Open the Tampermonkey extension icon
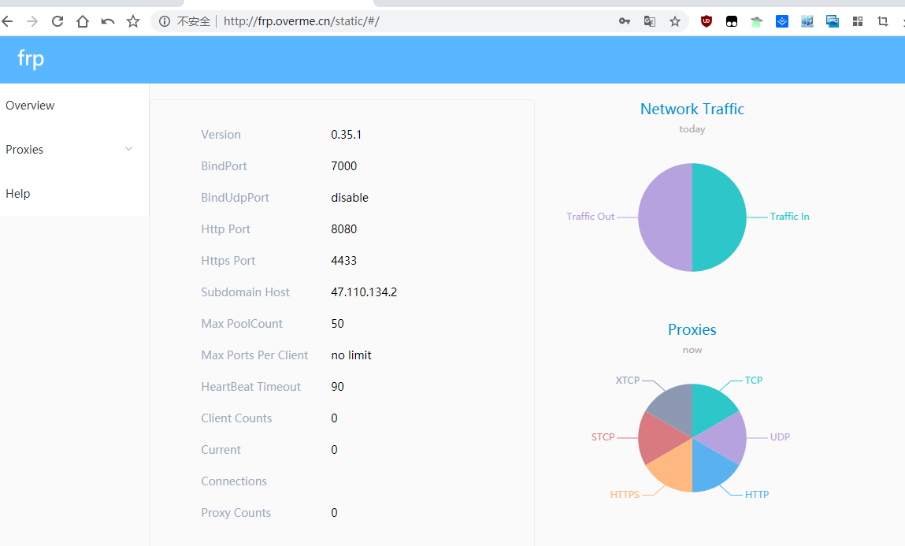Image resolution: width=905 pixels, height=546 pixels. coord(731,21)
